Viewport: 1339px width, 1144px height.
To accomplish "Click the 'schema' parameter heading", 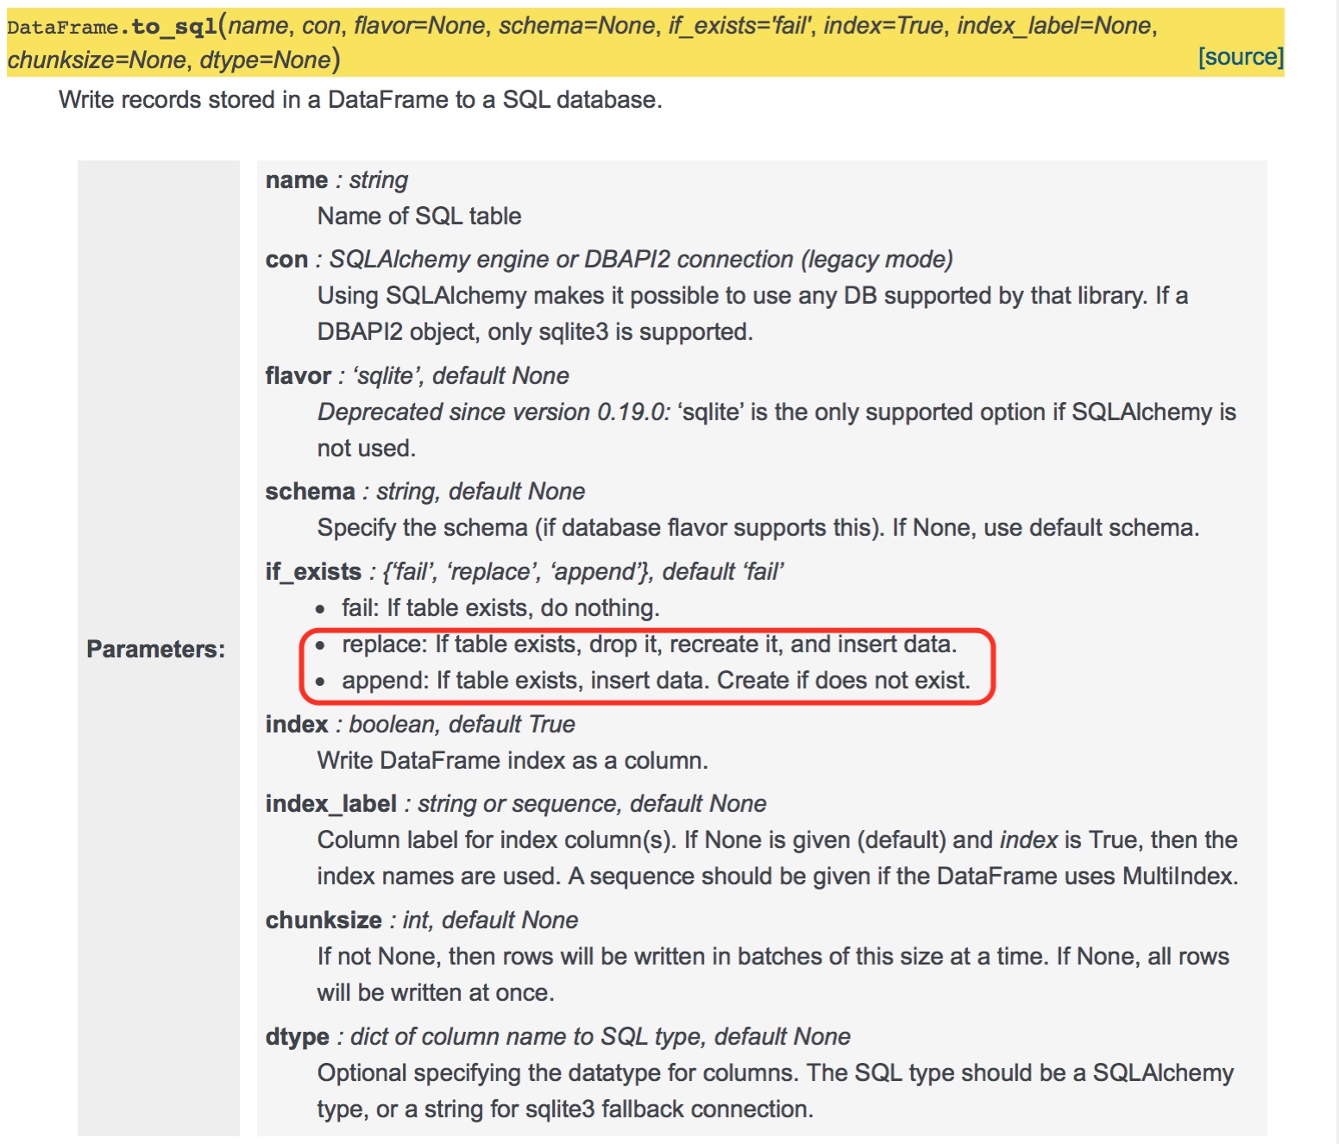I will click(x=310, y=491).
